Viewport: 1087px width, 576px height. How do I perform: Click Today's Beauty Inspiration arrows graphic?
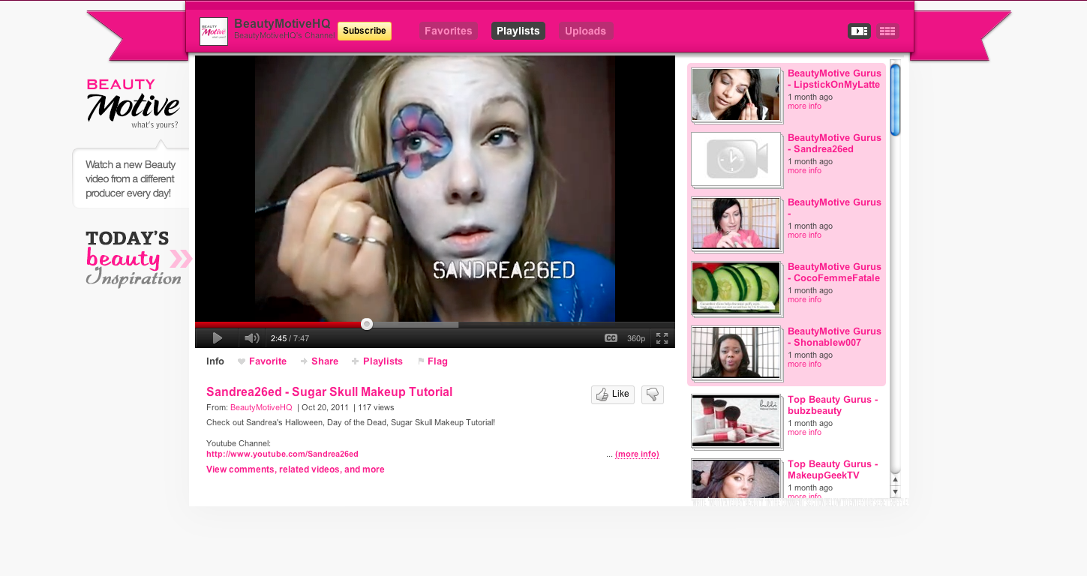click(x=181, y=259)
